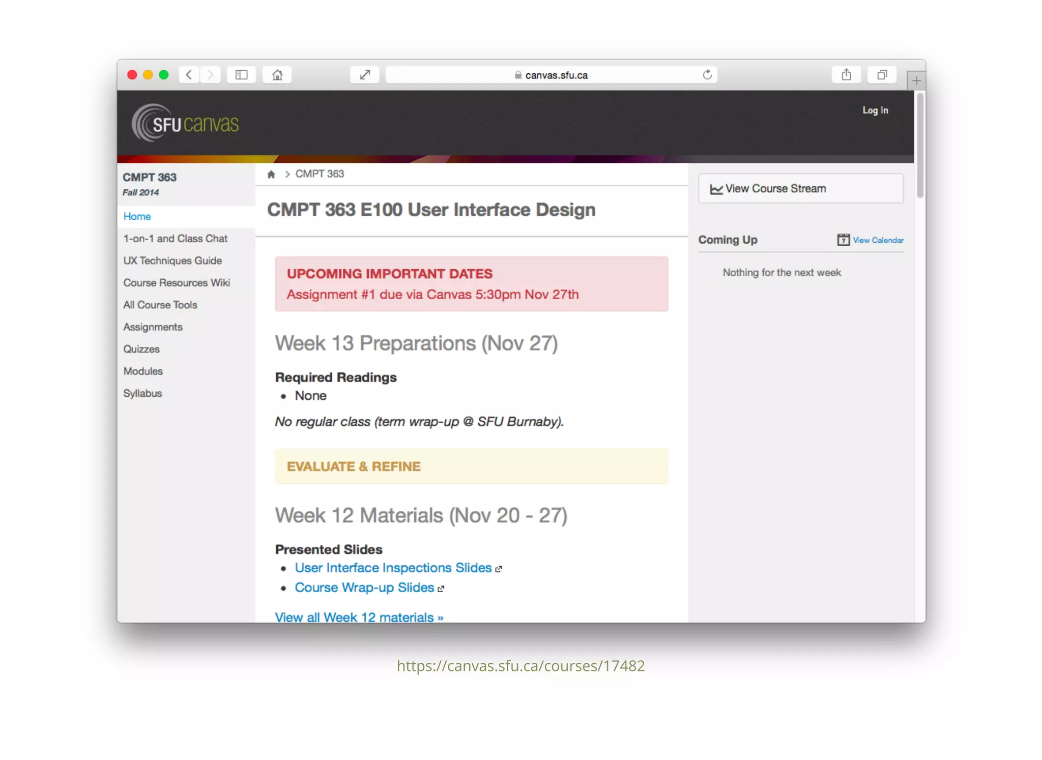
Task: Click the Coming Up heading
Action: coord(728,240)
